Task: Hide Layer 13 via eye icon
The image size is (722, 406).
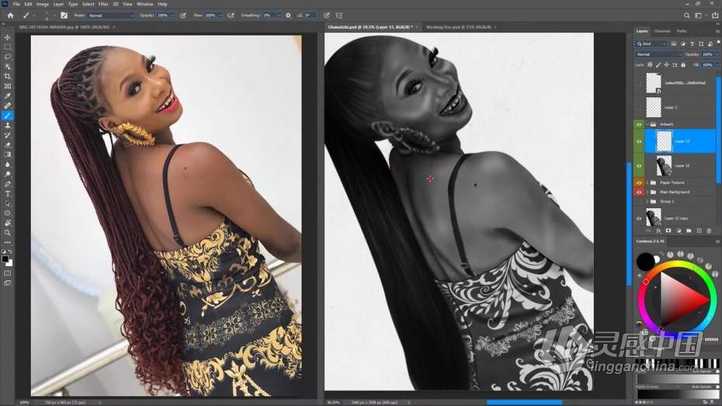Action: pos(639,141)
